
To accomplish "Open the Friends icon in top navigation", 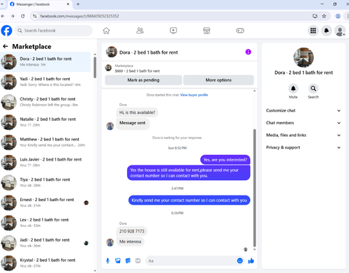I will 140,31.
